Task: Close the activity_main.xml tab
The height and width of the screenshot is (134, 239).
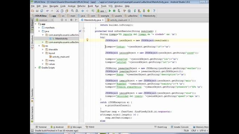Action: tap(129, 20)
